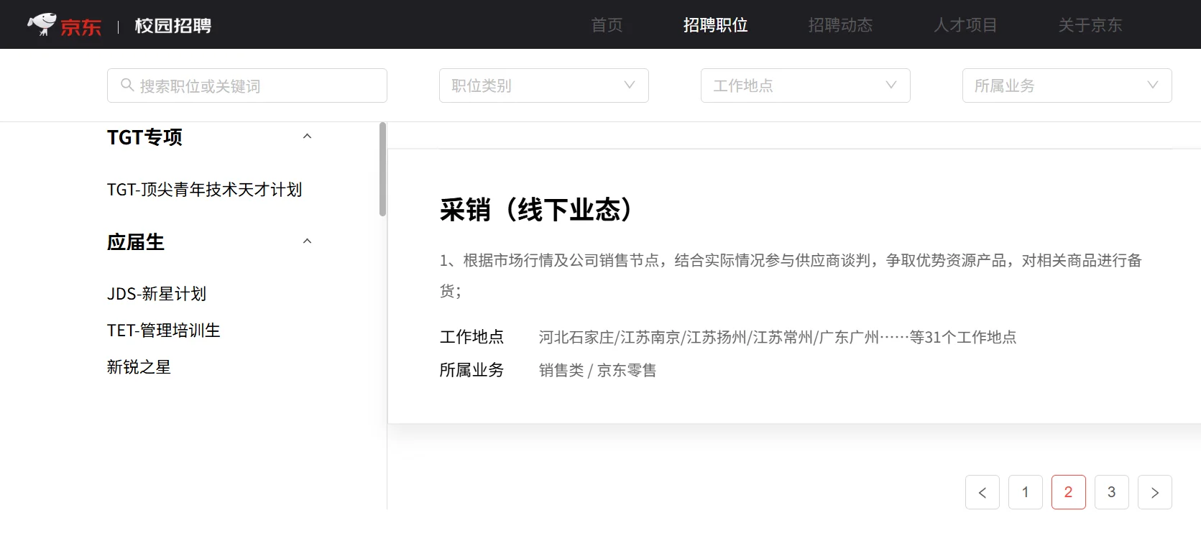Image resolution: width=1201 pixels, height=541 pixels.
Task: Go to next page arrow
Action: coord(1154,492)
